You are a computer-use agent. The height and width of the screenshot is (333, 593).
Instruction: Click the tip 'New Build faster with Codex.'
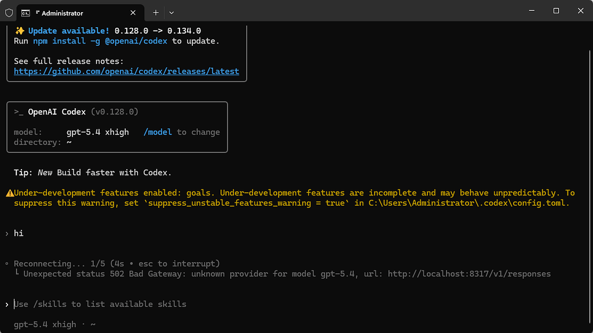[104, 173]
